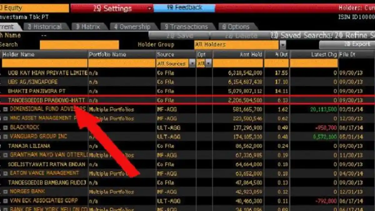The width and height of the screenshot is (375, 211).
Task: Expand the Norges Bank holder row
Action: click(x=5, y=192)
